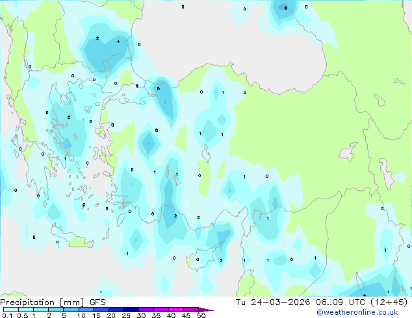
Task: Click the 45–50 mm legend color swatch
Action: click(191, 310)
